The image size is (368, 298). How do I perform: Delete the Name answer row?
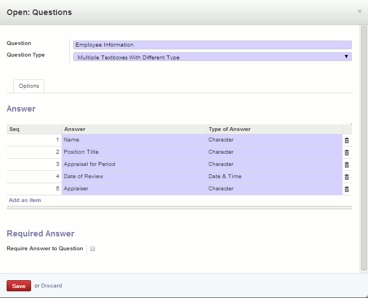[346, 140]
